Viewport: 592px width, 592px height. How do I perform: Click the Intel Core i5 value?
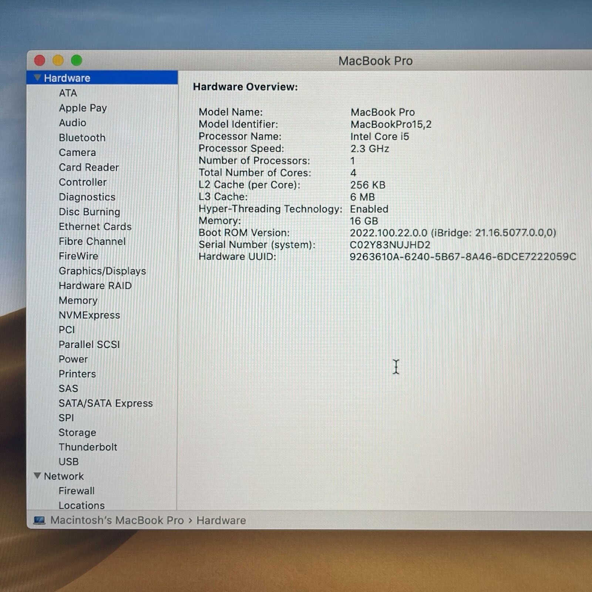[380, 136]
